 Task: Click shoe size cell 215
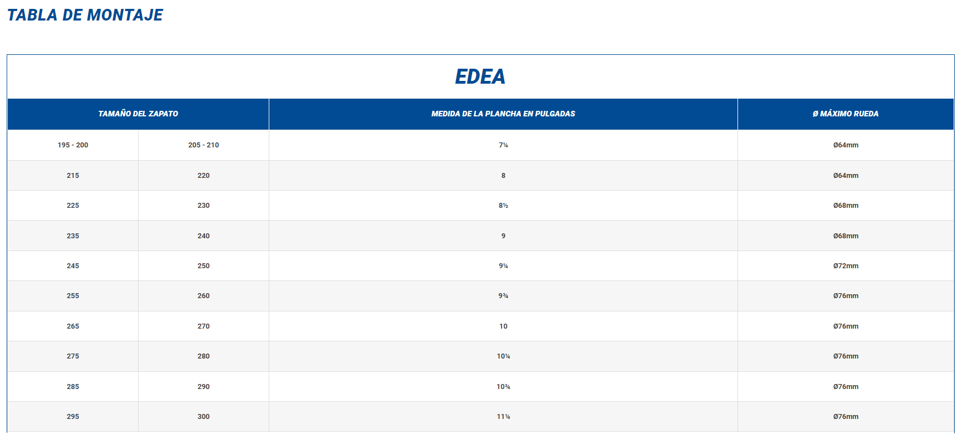(73, 176)
